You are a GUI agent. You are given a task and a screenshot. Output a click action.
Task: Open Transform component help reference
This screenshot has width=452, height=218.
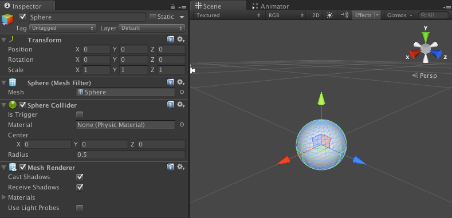pyautogui.click(x=170, y=39)
